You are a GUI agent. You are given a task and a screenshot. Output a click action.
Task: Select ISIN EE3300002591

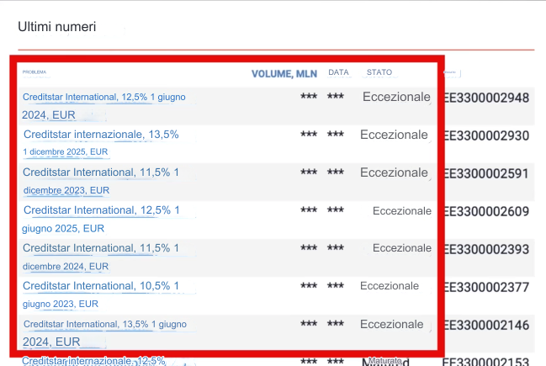486,174
